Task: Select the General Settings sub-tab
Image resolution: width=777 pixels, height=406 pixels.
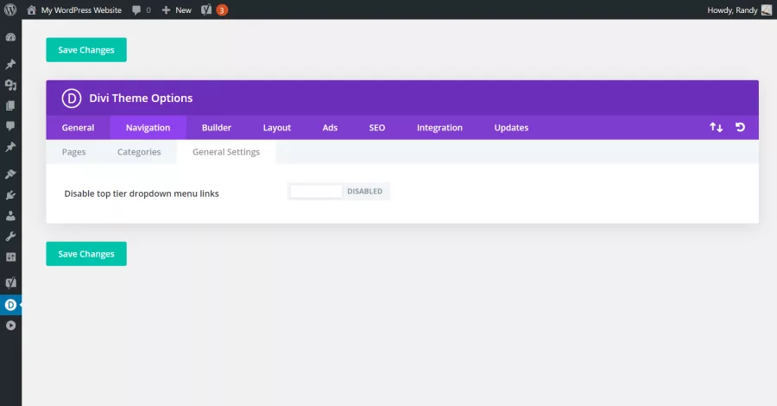Action: [226, 152]
